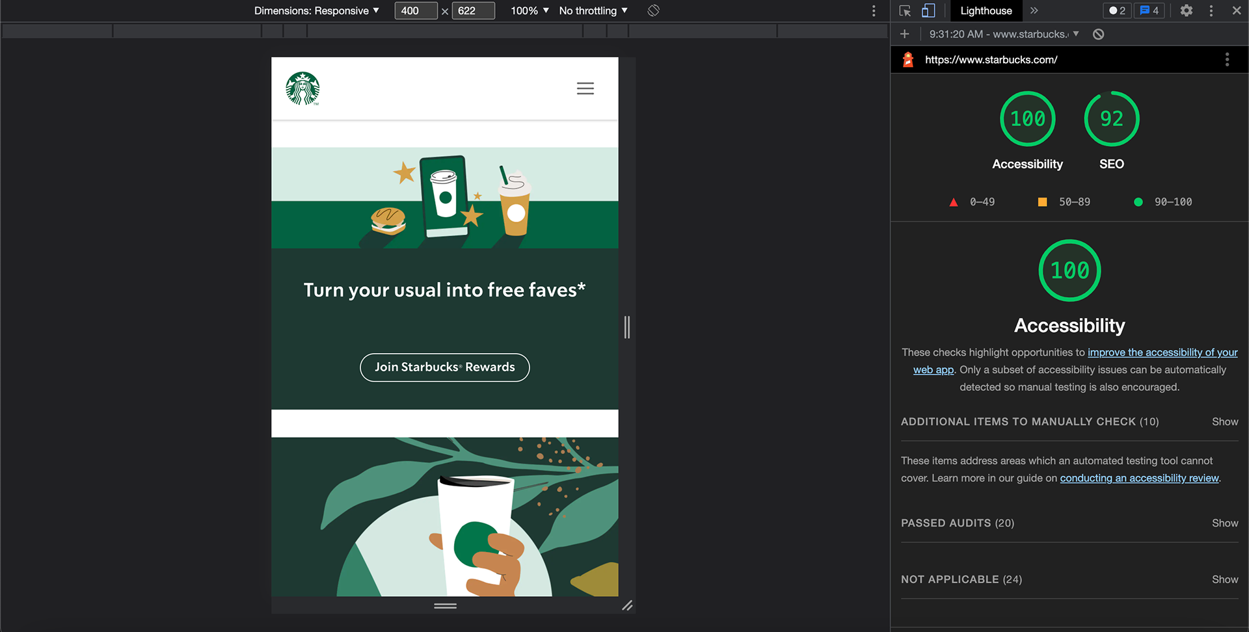Screen dimensions: 1249x632
Task: Click the 0–49 red triangle legend
Action: (x=972, y=202)
